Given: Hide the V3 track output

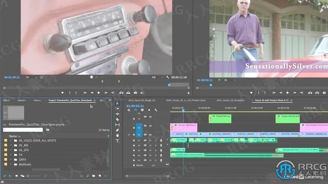Looking at the screenshot, I should tap(150, 117).
